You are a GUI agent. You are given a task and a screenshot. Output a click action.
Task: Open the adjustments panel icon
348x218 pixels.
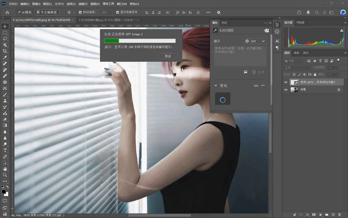(320, 214)
